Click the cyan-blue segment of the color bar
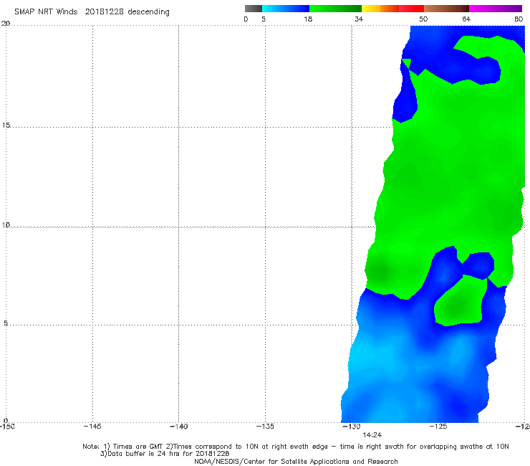 click(x=286, y=9)
